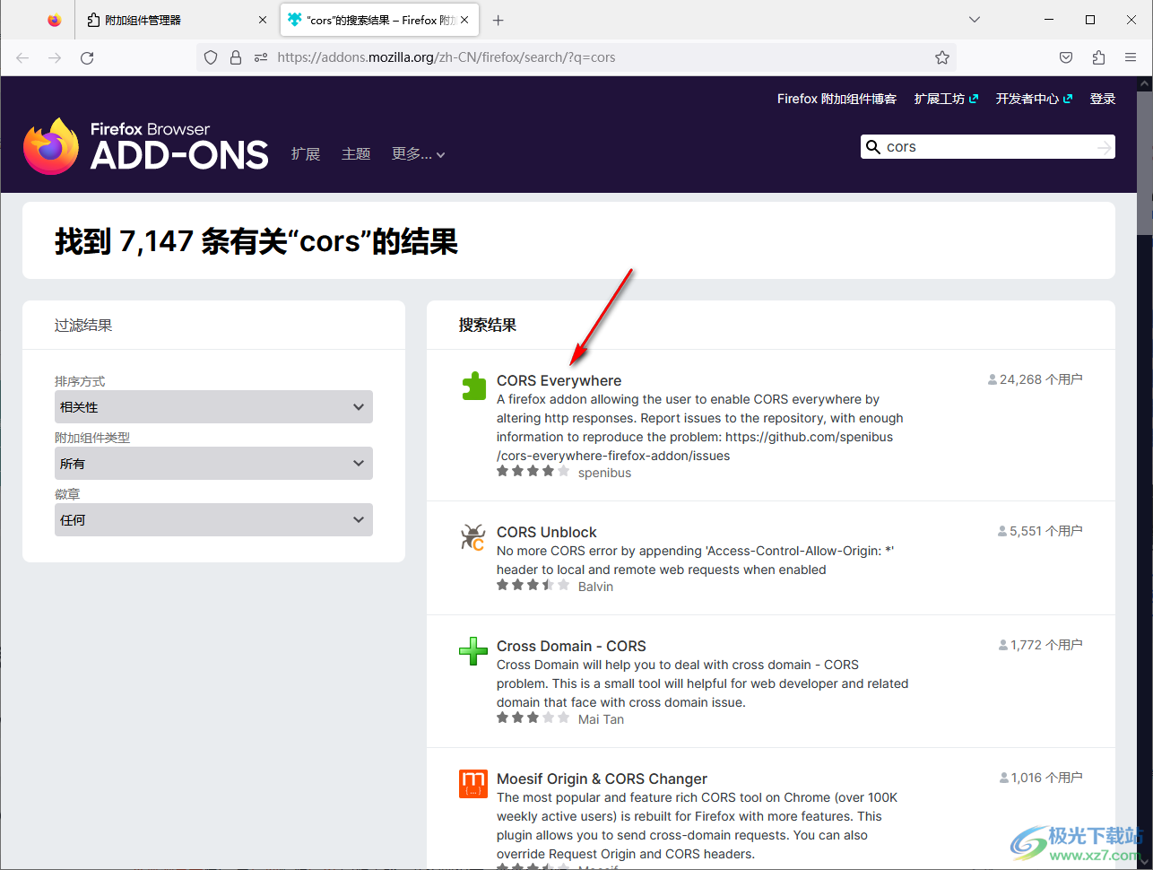Submit search with arrow button
Image resolution: width=1153 pixels, height=870 pixels.
[1105, 147]
